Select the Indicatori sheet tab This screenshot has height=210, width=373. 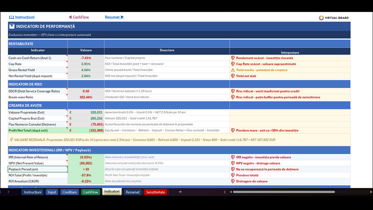pyautogui.click(x=112, y=192)
